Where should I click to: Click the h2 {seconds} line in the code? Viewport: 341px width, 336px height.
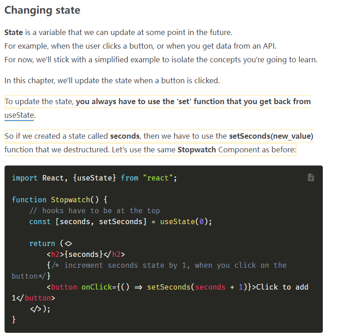point(85,254)
